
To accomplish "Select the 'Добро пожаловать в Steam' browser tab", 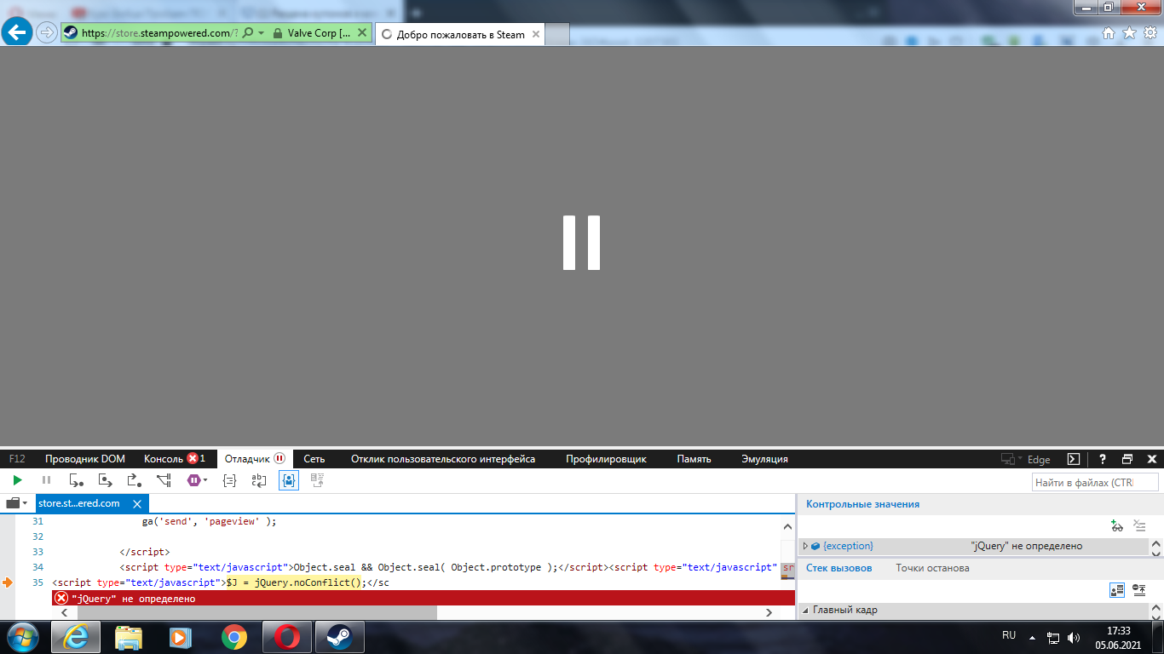I will coord(460,35).
